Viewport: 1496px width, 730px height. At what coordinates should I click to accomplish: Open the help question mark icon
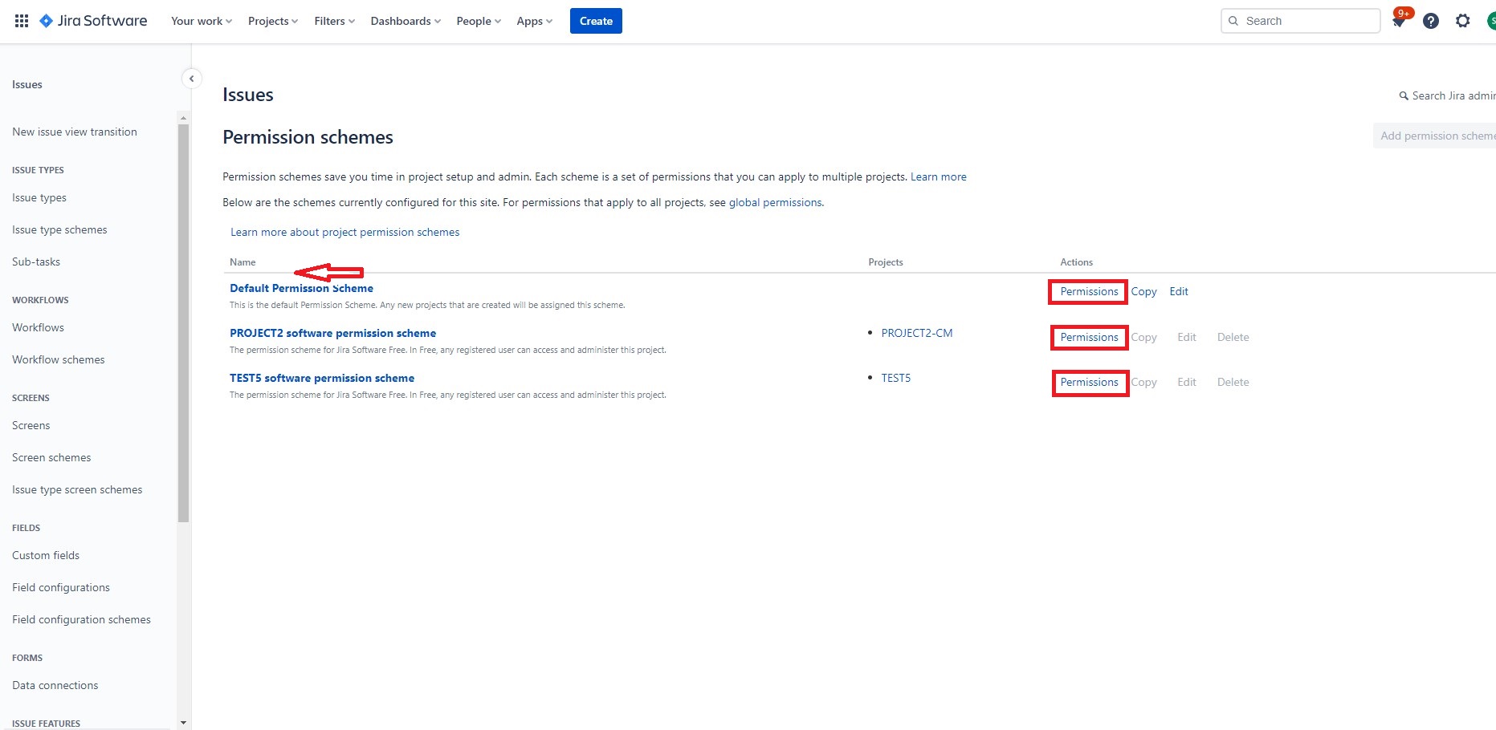coord(1430,21)
